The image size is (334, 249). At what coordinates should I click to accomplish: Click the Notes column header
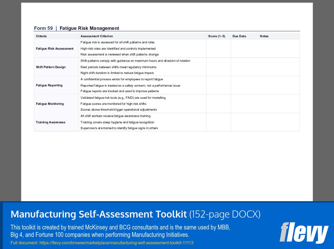264,36
